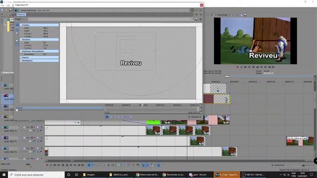Click Pause in main timeline transport

point(63,165)
